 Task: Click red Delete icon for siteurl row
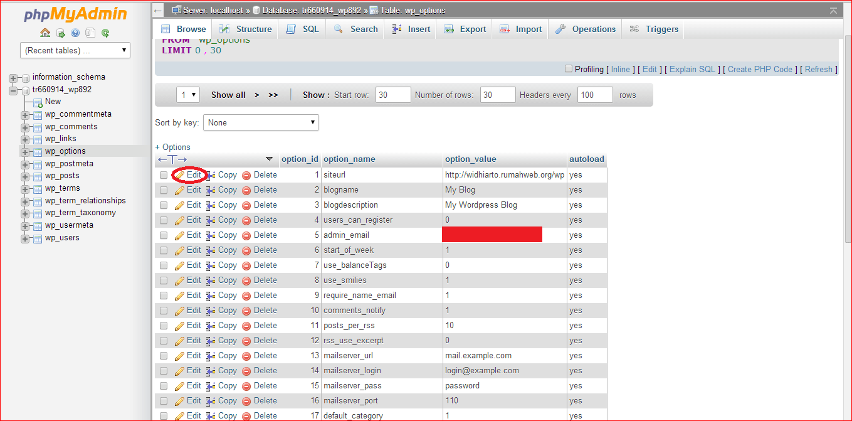pos(246,175)
